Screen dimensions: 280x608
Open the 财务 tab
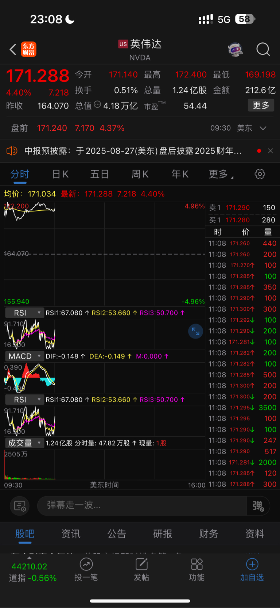[209, 534]
